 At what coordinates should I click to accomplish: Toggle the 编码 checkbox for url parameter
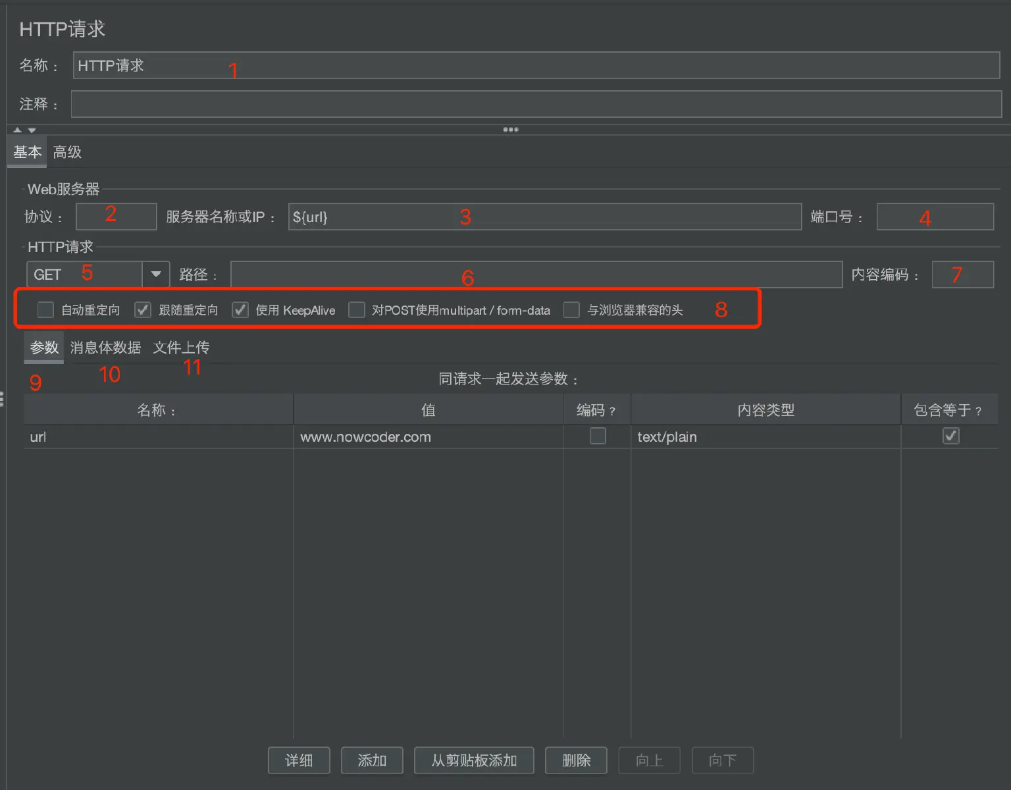[597, 436]
